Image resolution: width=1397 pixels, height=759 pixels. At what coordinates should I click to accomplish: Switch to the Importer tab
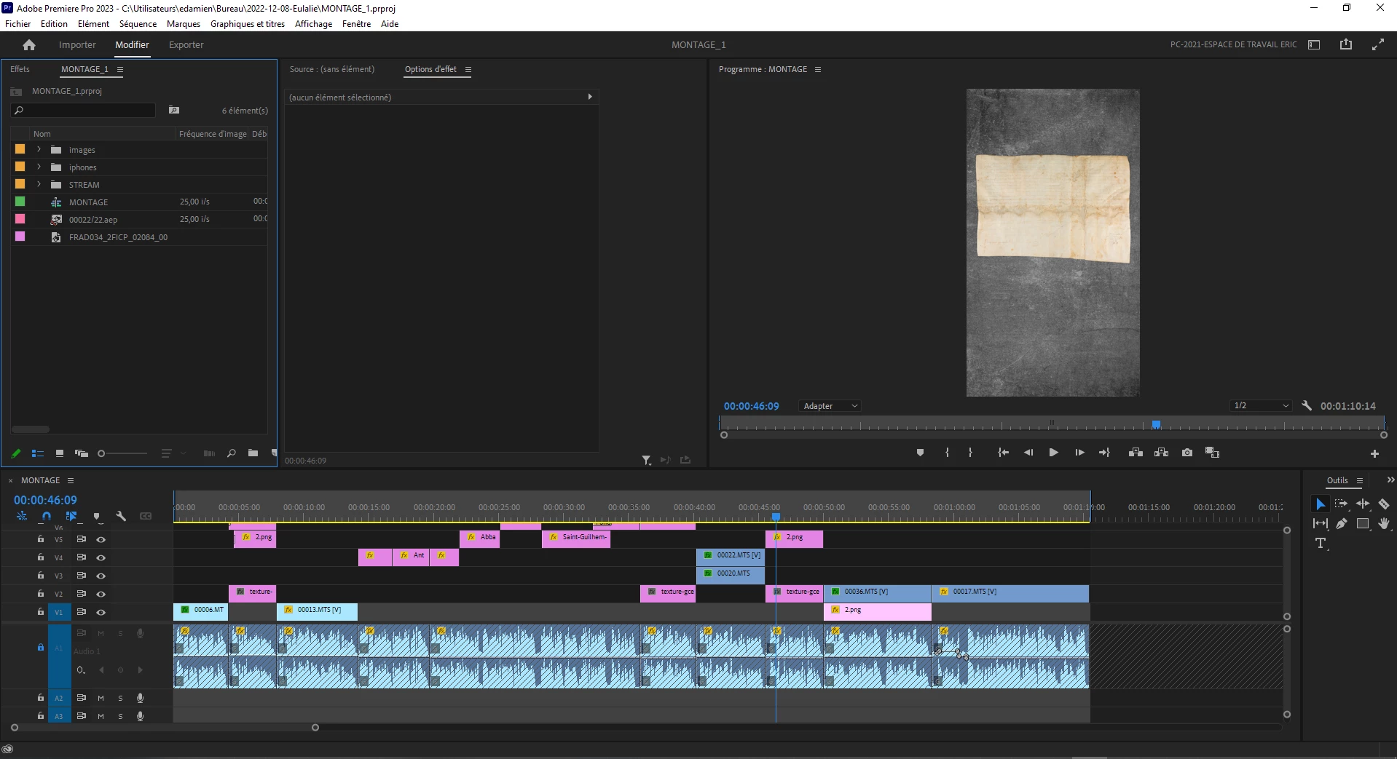77,45
